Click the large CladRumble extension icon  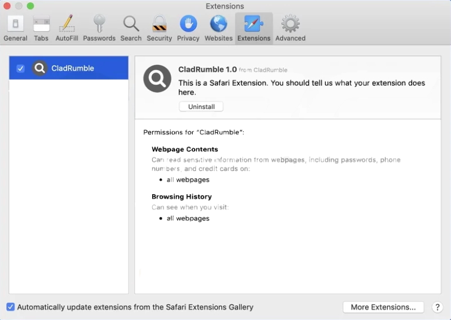[x=157, y=78]
